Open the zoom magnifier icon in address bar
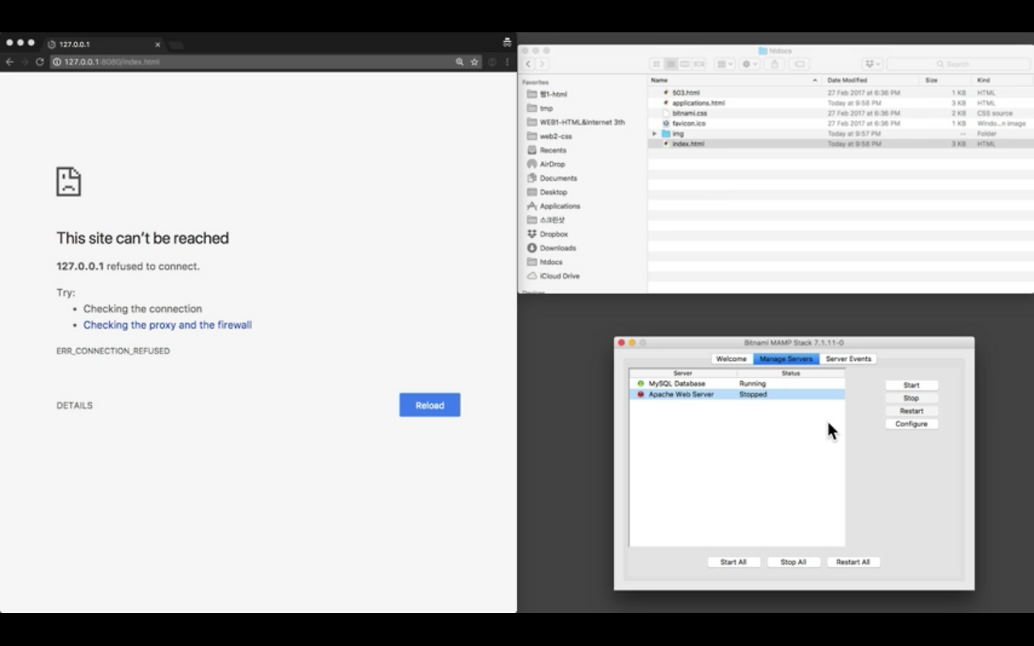Viewport: 1034px width, 646px height. 460,61
